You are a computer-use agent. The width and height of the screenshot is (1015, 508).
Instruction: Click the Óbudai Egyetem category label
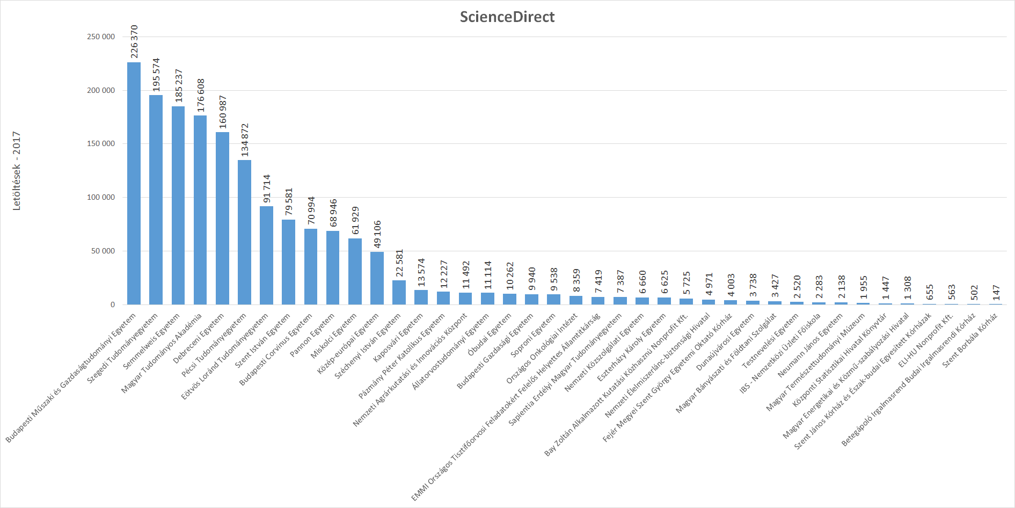(x=490, y=335)
